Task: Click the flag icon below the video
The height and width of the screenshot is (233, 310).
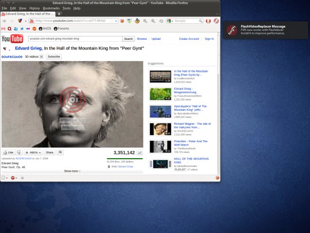Action: (60, 152)
